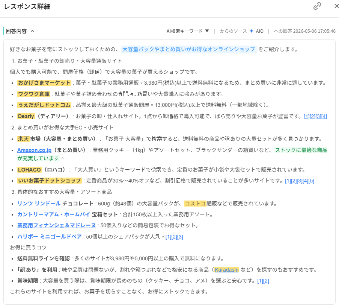Click the green ストックに最適な商品 phrase
The height and width of the screenshot is (307, 339).
coord(301,150)
